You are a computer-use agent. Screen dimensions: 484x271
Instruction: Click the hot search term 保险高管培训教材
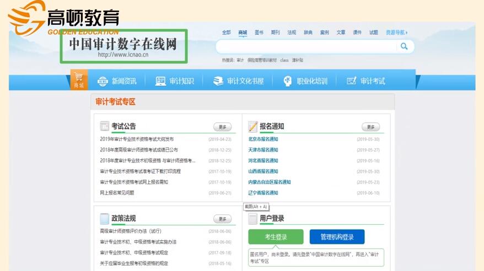[262, 60]
